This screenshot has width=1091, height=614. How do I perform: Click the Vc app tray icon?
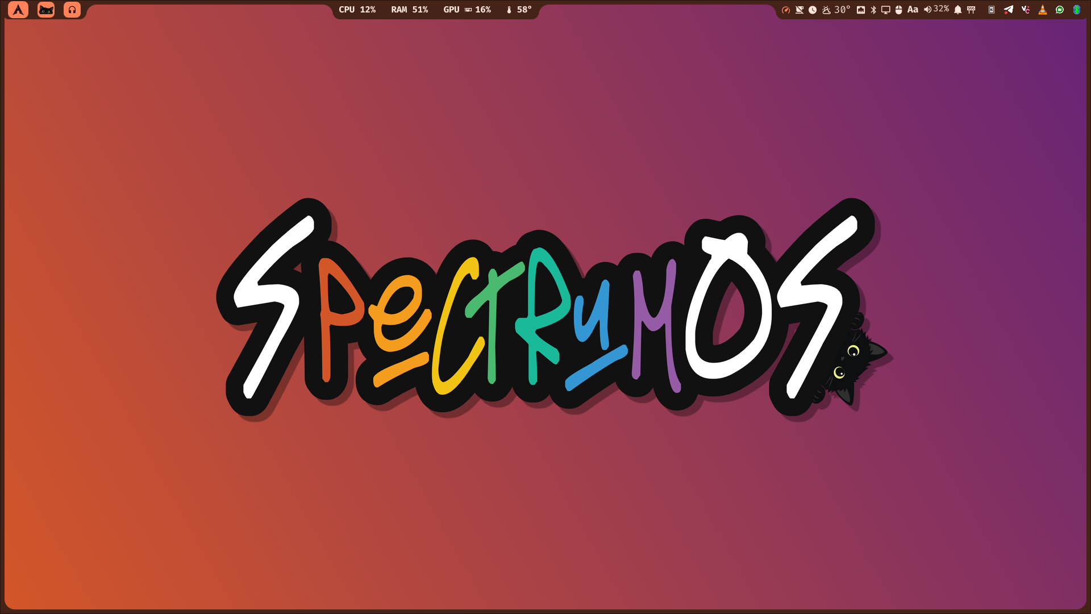(1026, 10)
